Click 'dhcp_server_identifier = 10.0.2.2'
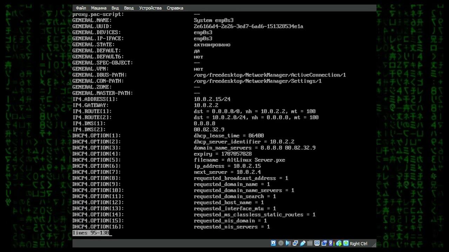This screenshot has width=449, height=252. click(244, 142)
